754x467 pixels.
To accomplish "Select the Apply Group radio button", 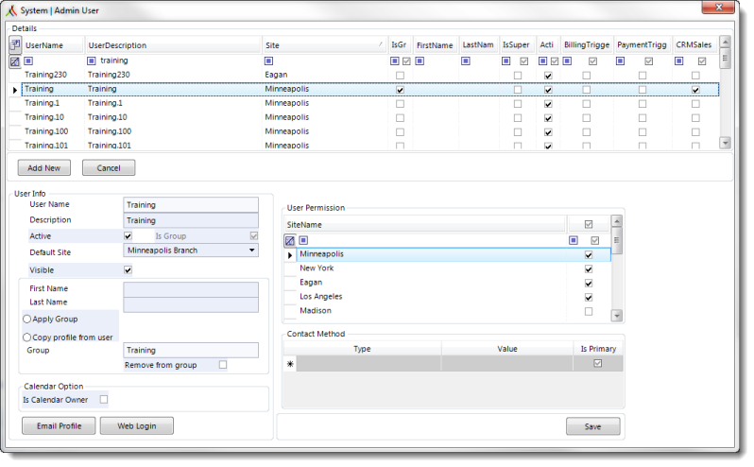I will coord(26,320).
